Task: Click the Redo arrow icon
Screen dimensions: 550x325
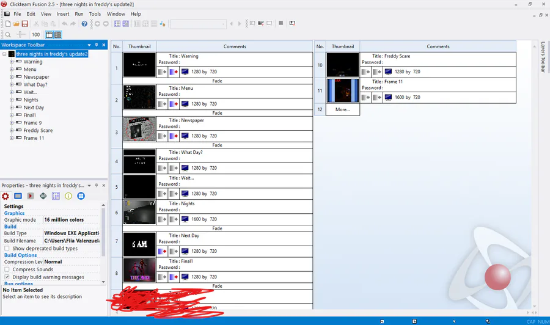Action: 73,23
